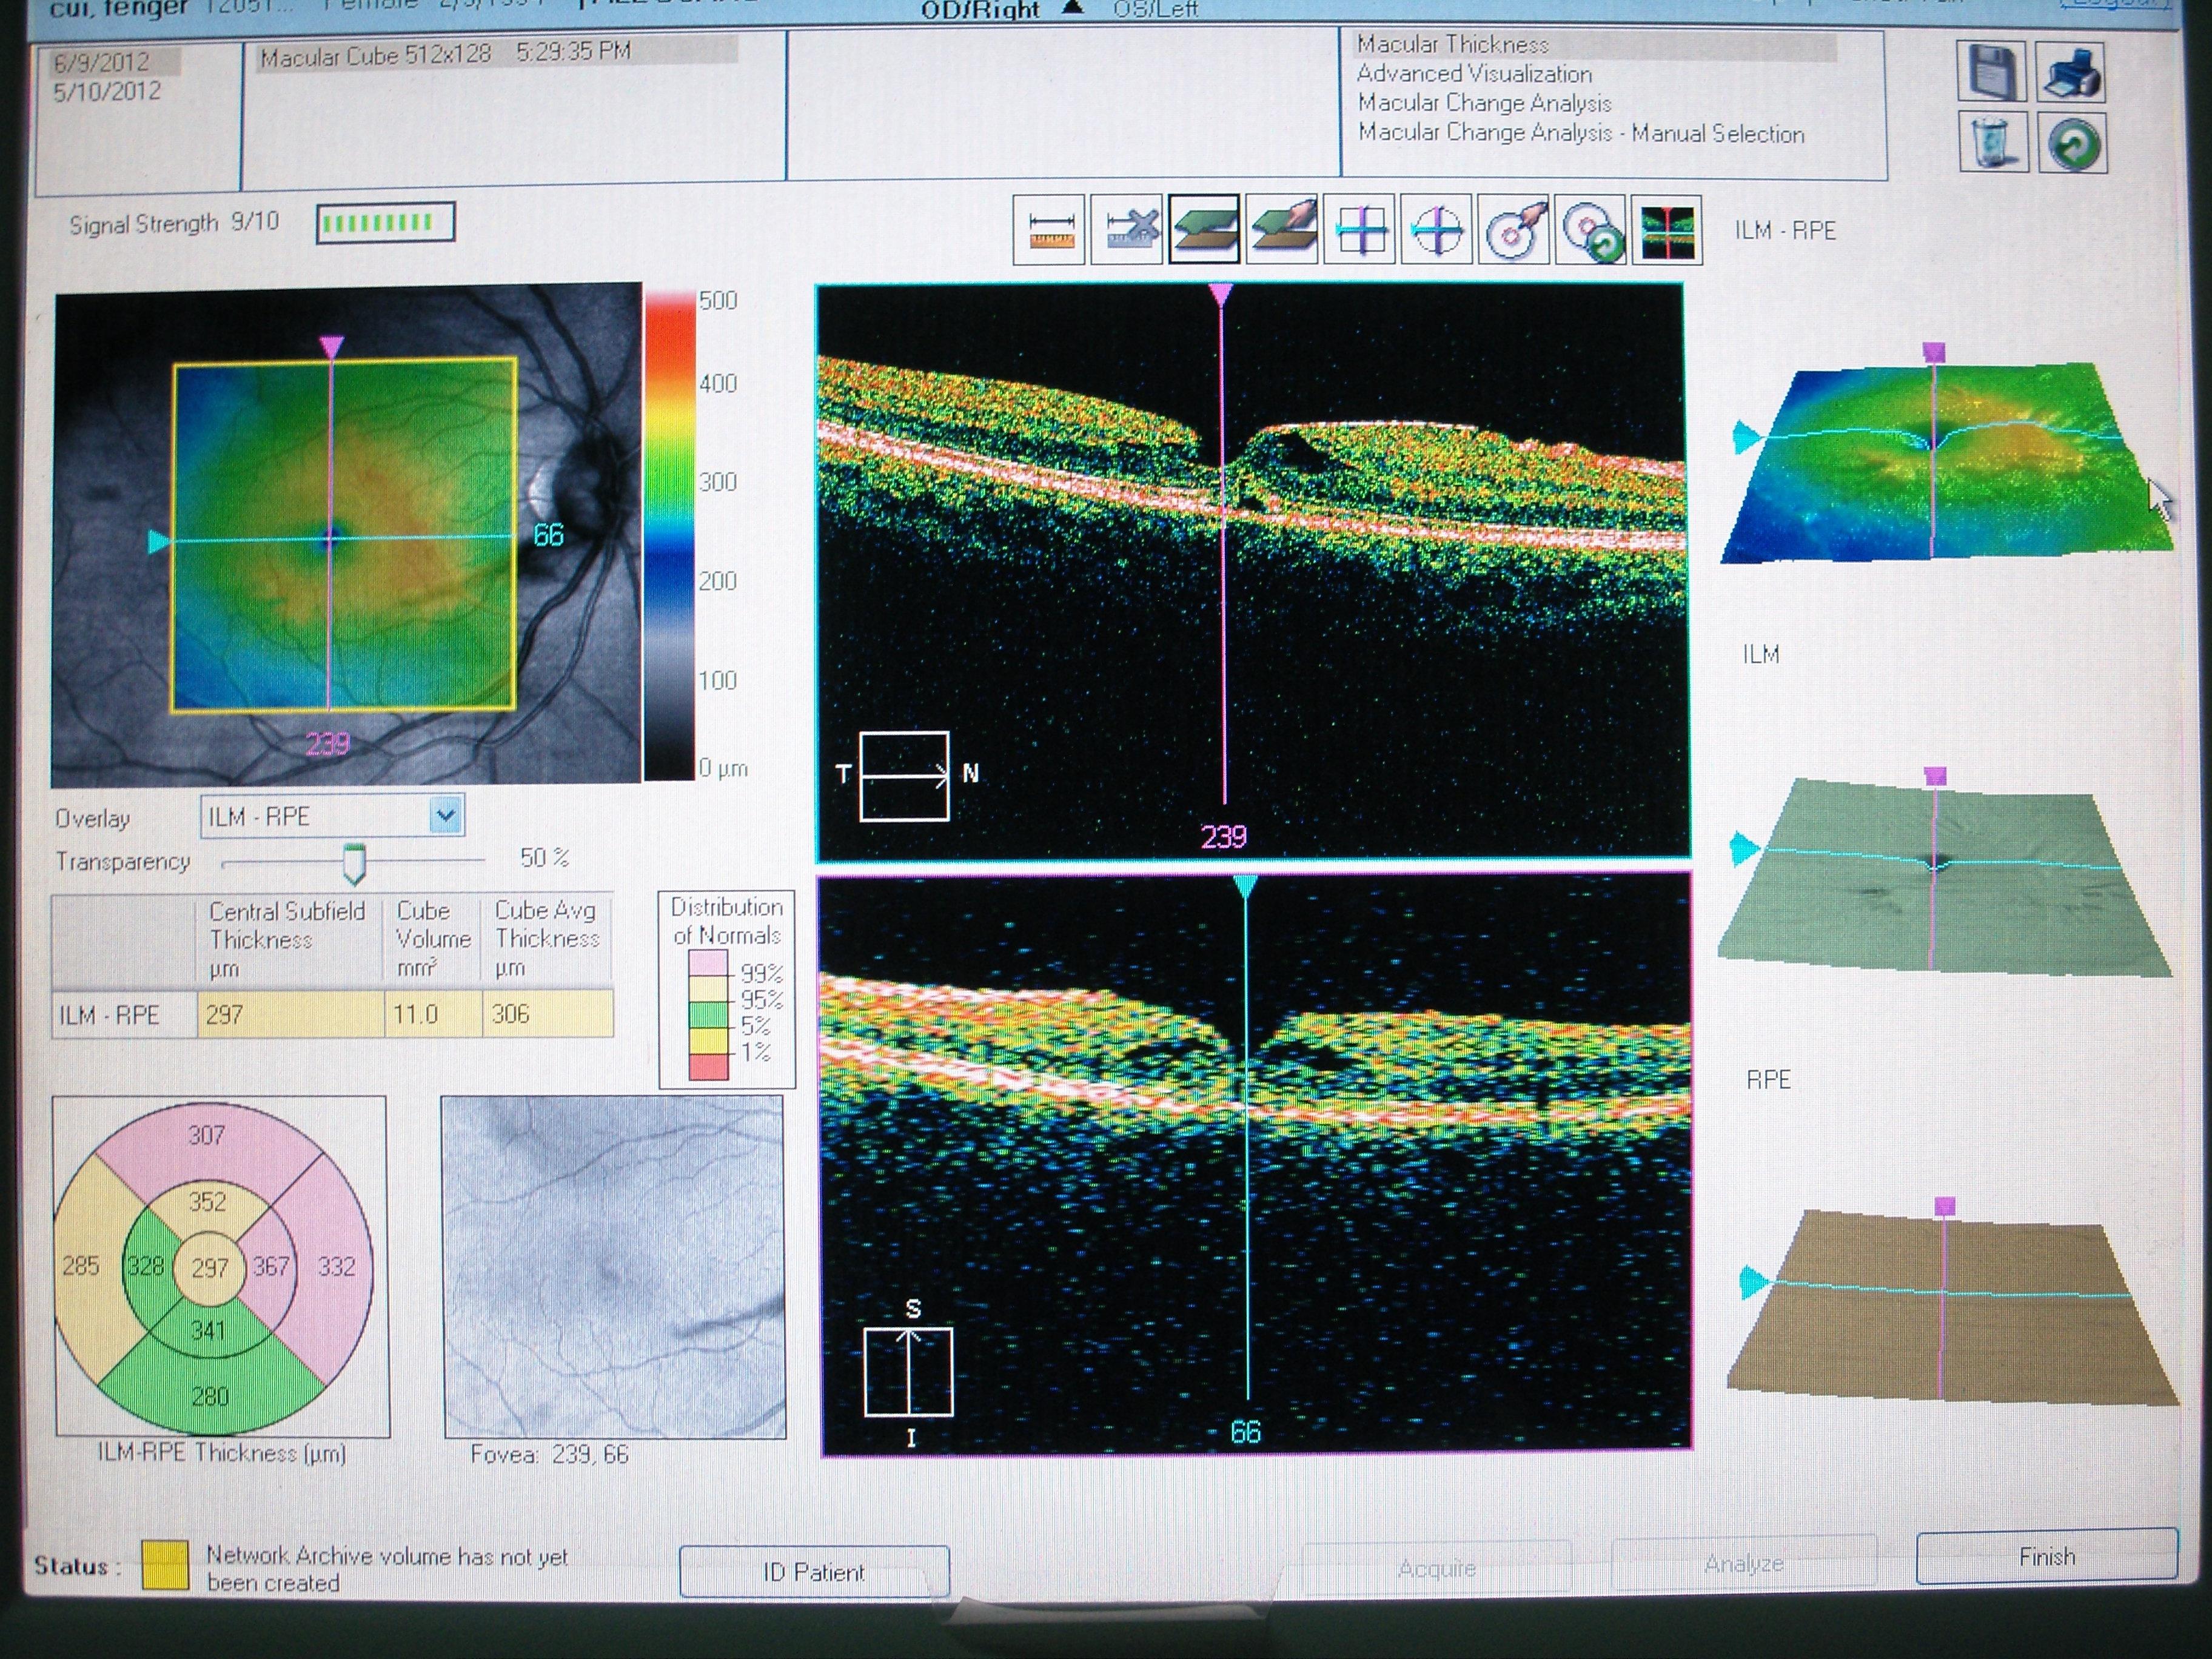2212x1659 pixels.
Task: Click cyan triangle marker left of fundus map
Action: [160, 541]
